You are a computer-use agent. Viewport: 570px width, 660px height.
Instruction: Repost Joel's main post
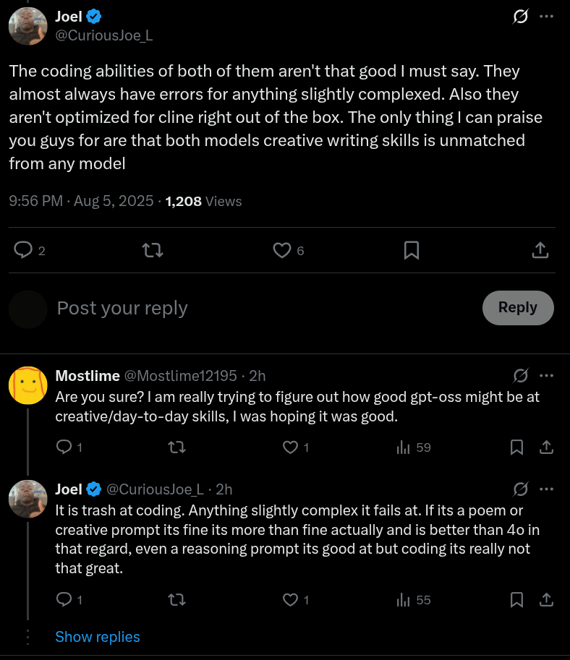[153, 250]
